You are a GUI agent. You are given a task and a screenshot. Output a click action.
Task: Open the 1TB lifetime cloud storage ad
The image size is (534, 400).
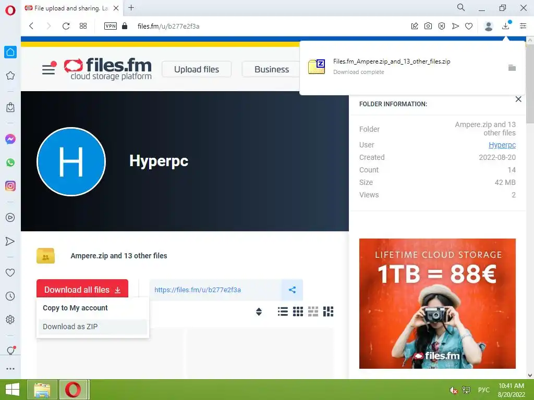(x=438, y=304)
